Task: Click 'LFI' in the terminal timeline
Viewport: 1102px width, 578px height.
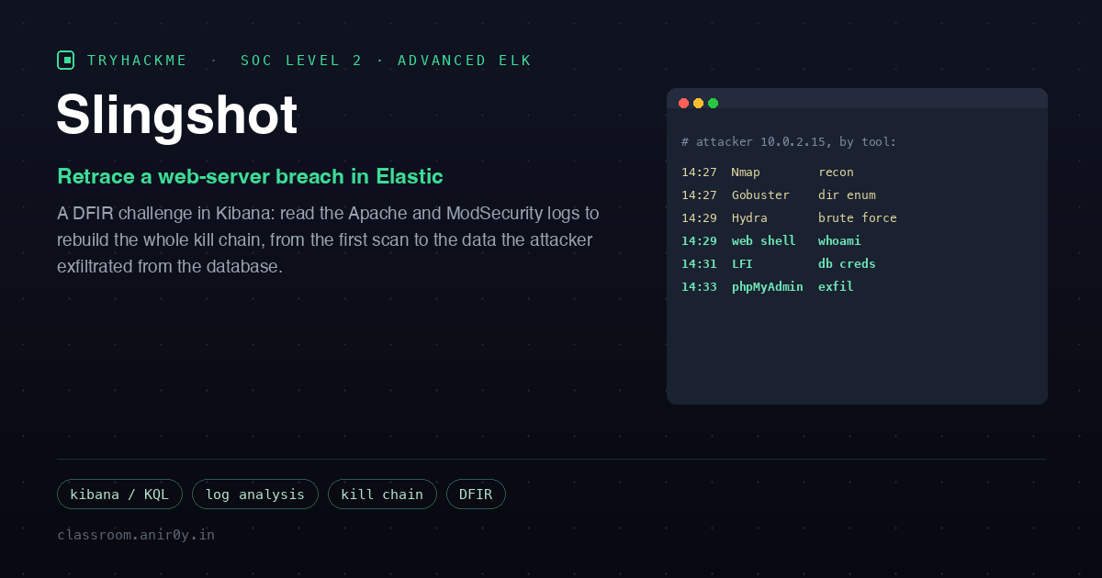Action: (742, 264)
